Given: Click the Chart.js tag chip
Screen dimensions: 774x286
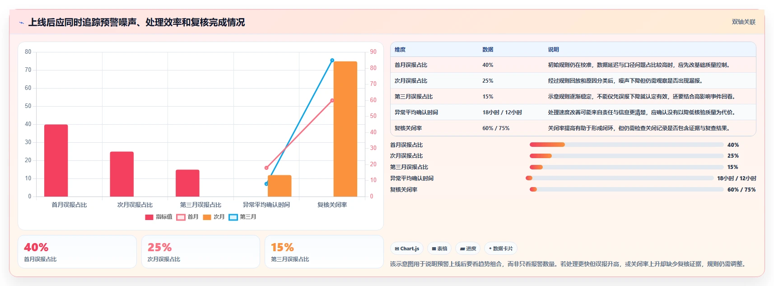Looking at the screenshot, I should (x=407, y=248).
